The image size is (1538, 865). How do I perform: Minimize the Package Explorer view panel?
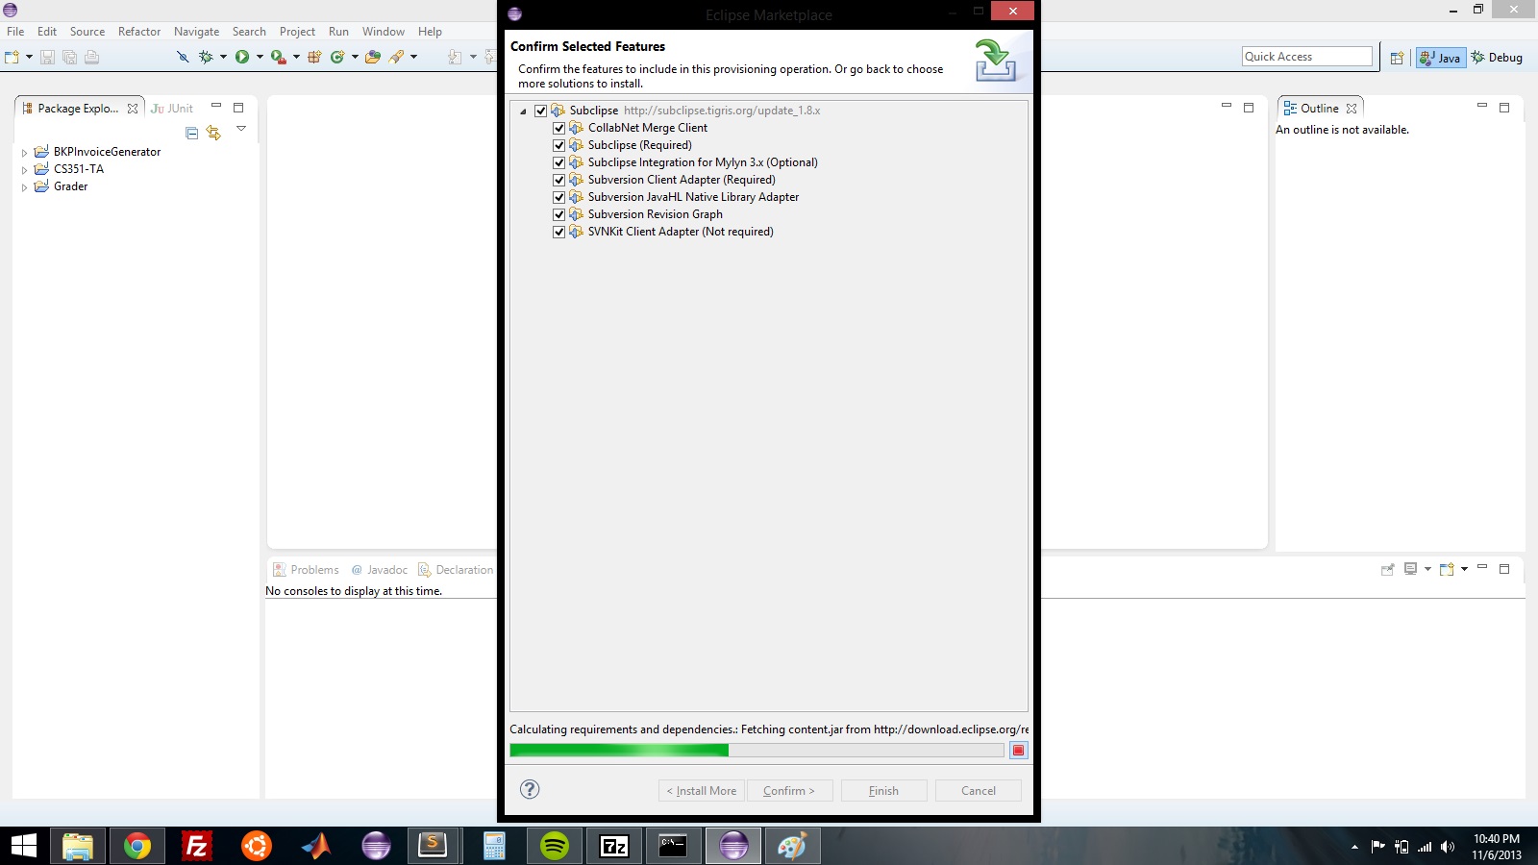click(216, 107)
